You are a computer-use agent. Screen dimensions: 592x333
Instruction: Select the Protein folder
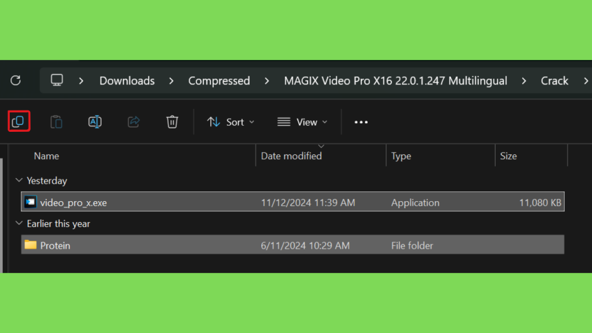pyautogui.click(x=293, y=245)
